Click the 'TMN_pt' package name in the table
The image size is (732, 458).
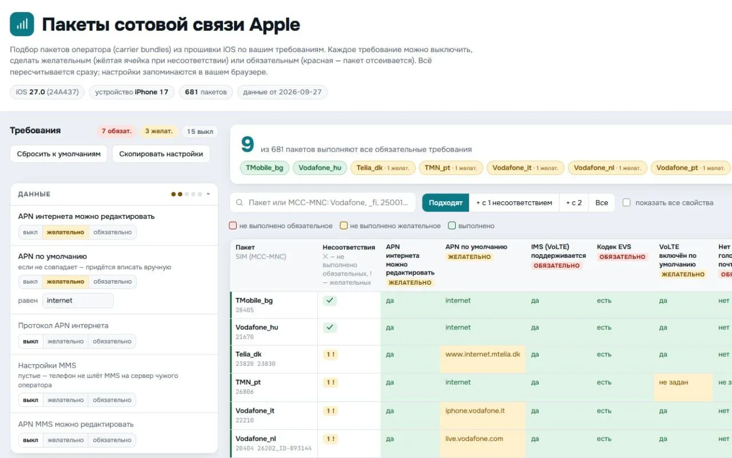tap(248, 382)
